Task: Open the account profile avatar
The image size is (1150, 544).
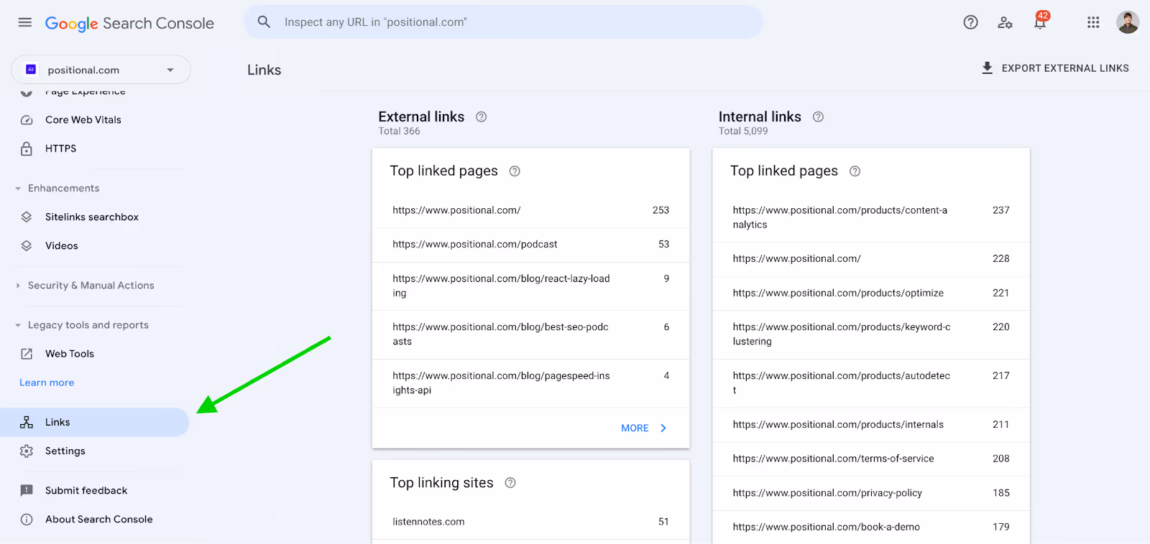Action: 1127,22
